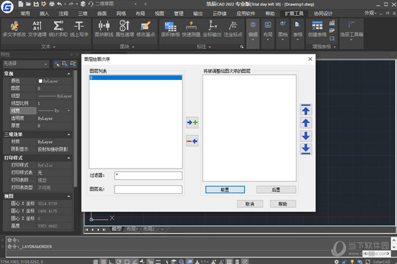Activate the 图块断线 block break-line tool

pos(104,29)
